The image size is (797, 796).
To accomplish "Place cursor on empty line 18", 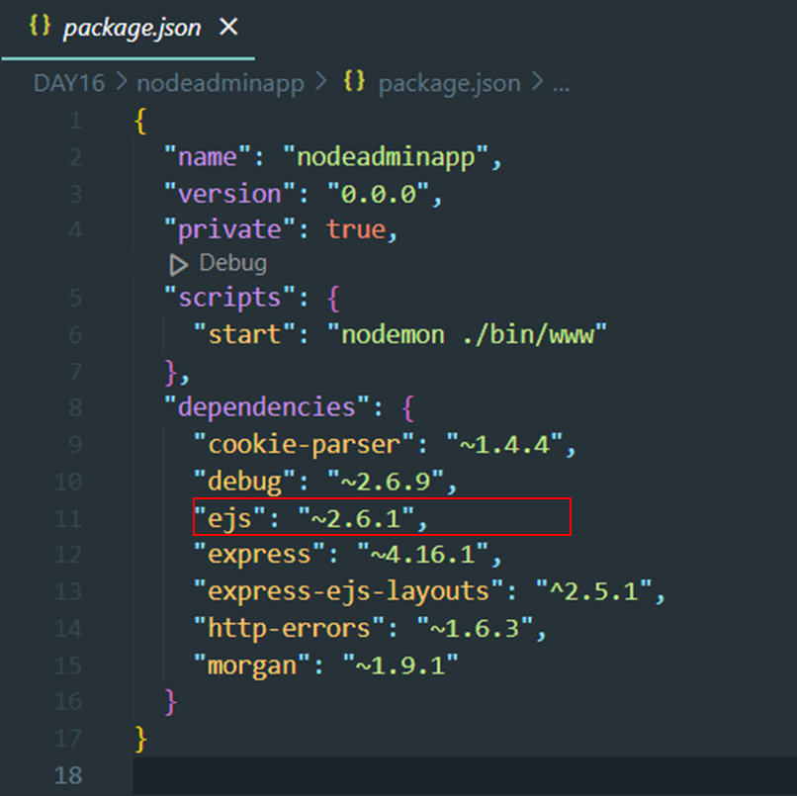I will pyautogui.click(x=465, y=775).
